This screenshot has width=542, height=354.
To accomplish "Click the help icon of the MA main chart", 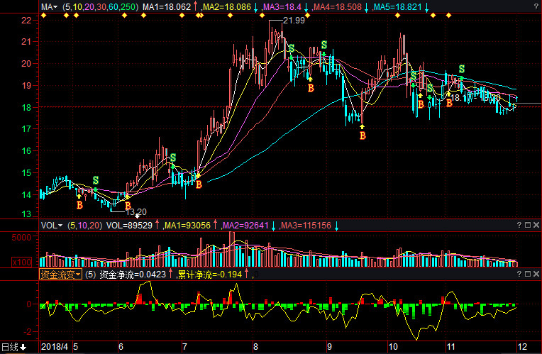I will 536,7.
